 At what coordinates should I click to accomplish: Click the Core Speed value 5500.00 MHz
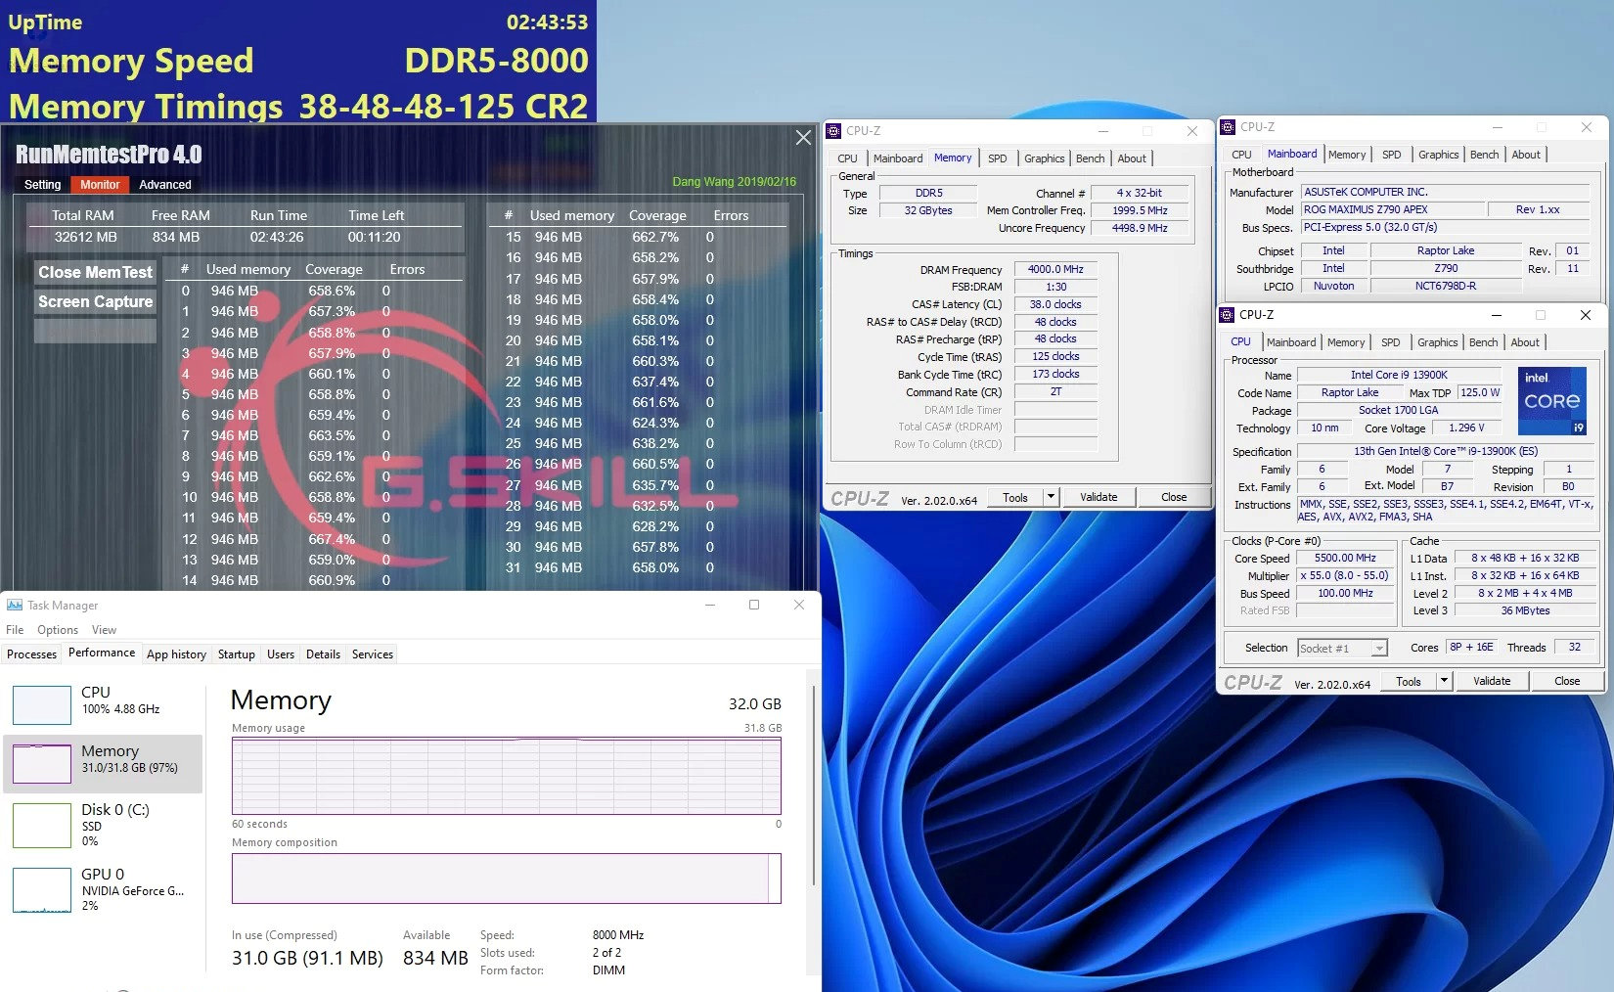(1345, 558)
